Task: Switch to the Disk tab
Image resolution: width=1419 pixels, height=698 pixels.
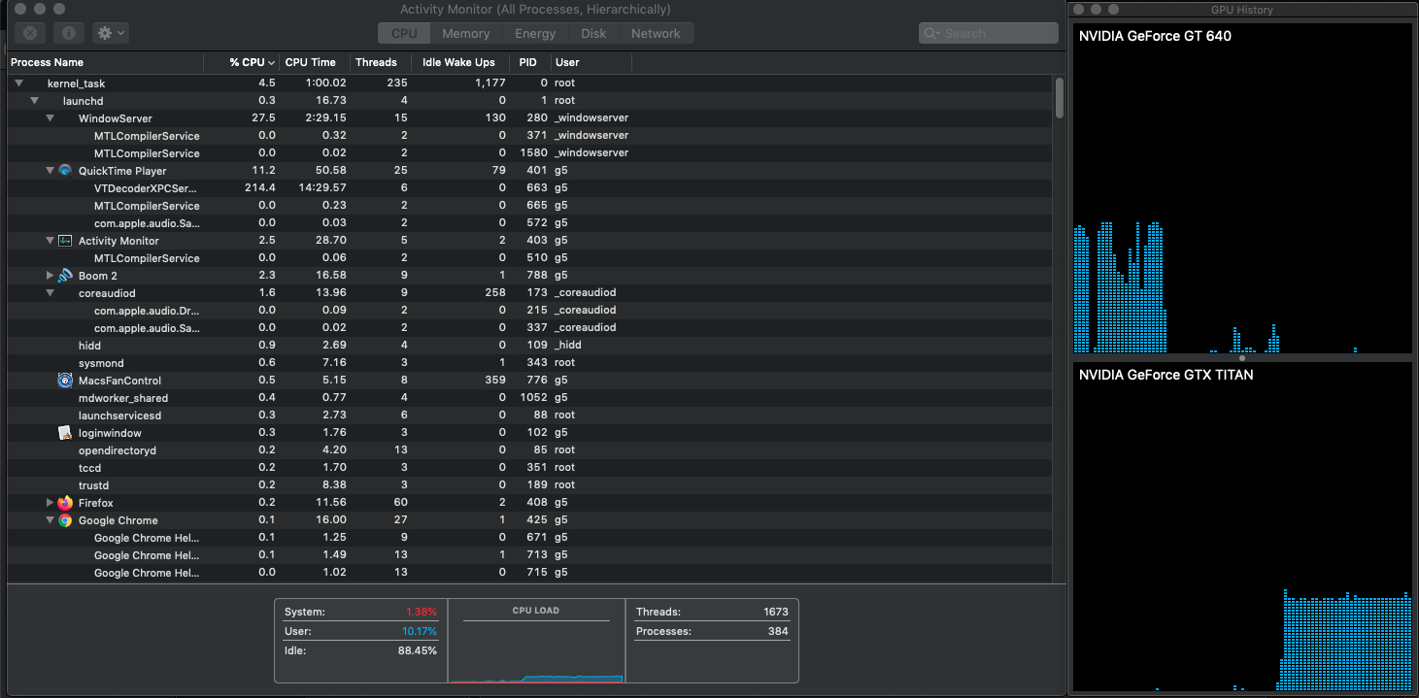Action: [593, 33]
